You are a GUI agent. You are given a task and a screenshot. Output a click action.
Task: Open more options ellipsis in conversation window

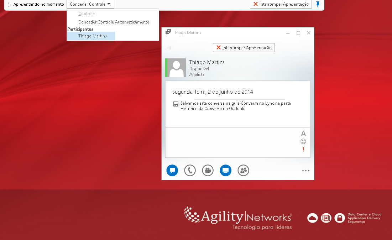[305, 171]
